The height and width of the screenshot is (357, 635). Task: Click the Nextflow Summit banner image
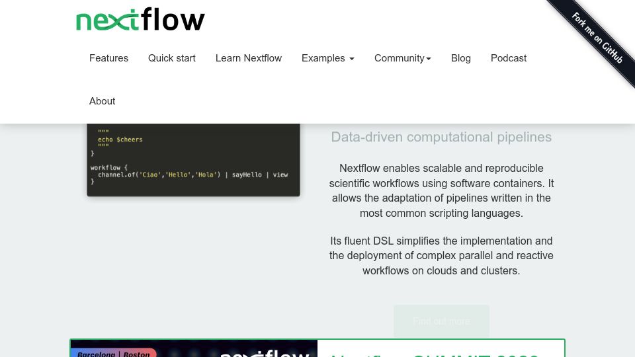(x=194, y=348)
